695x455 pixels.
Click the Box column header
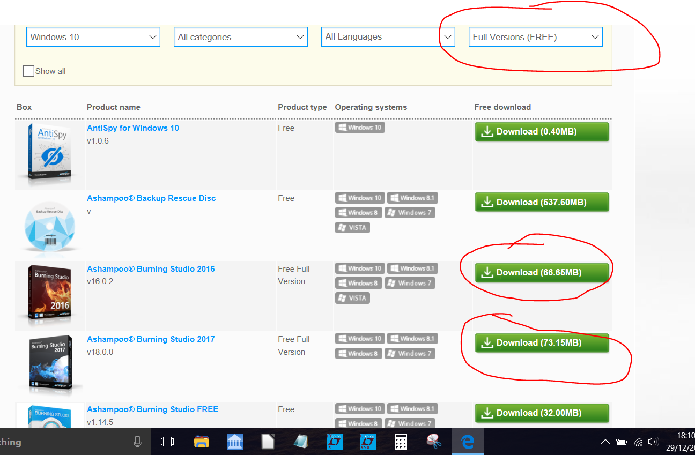click(24, 107)
